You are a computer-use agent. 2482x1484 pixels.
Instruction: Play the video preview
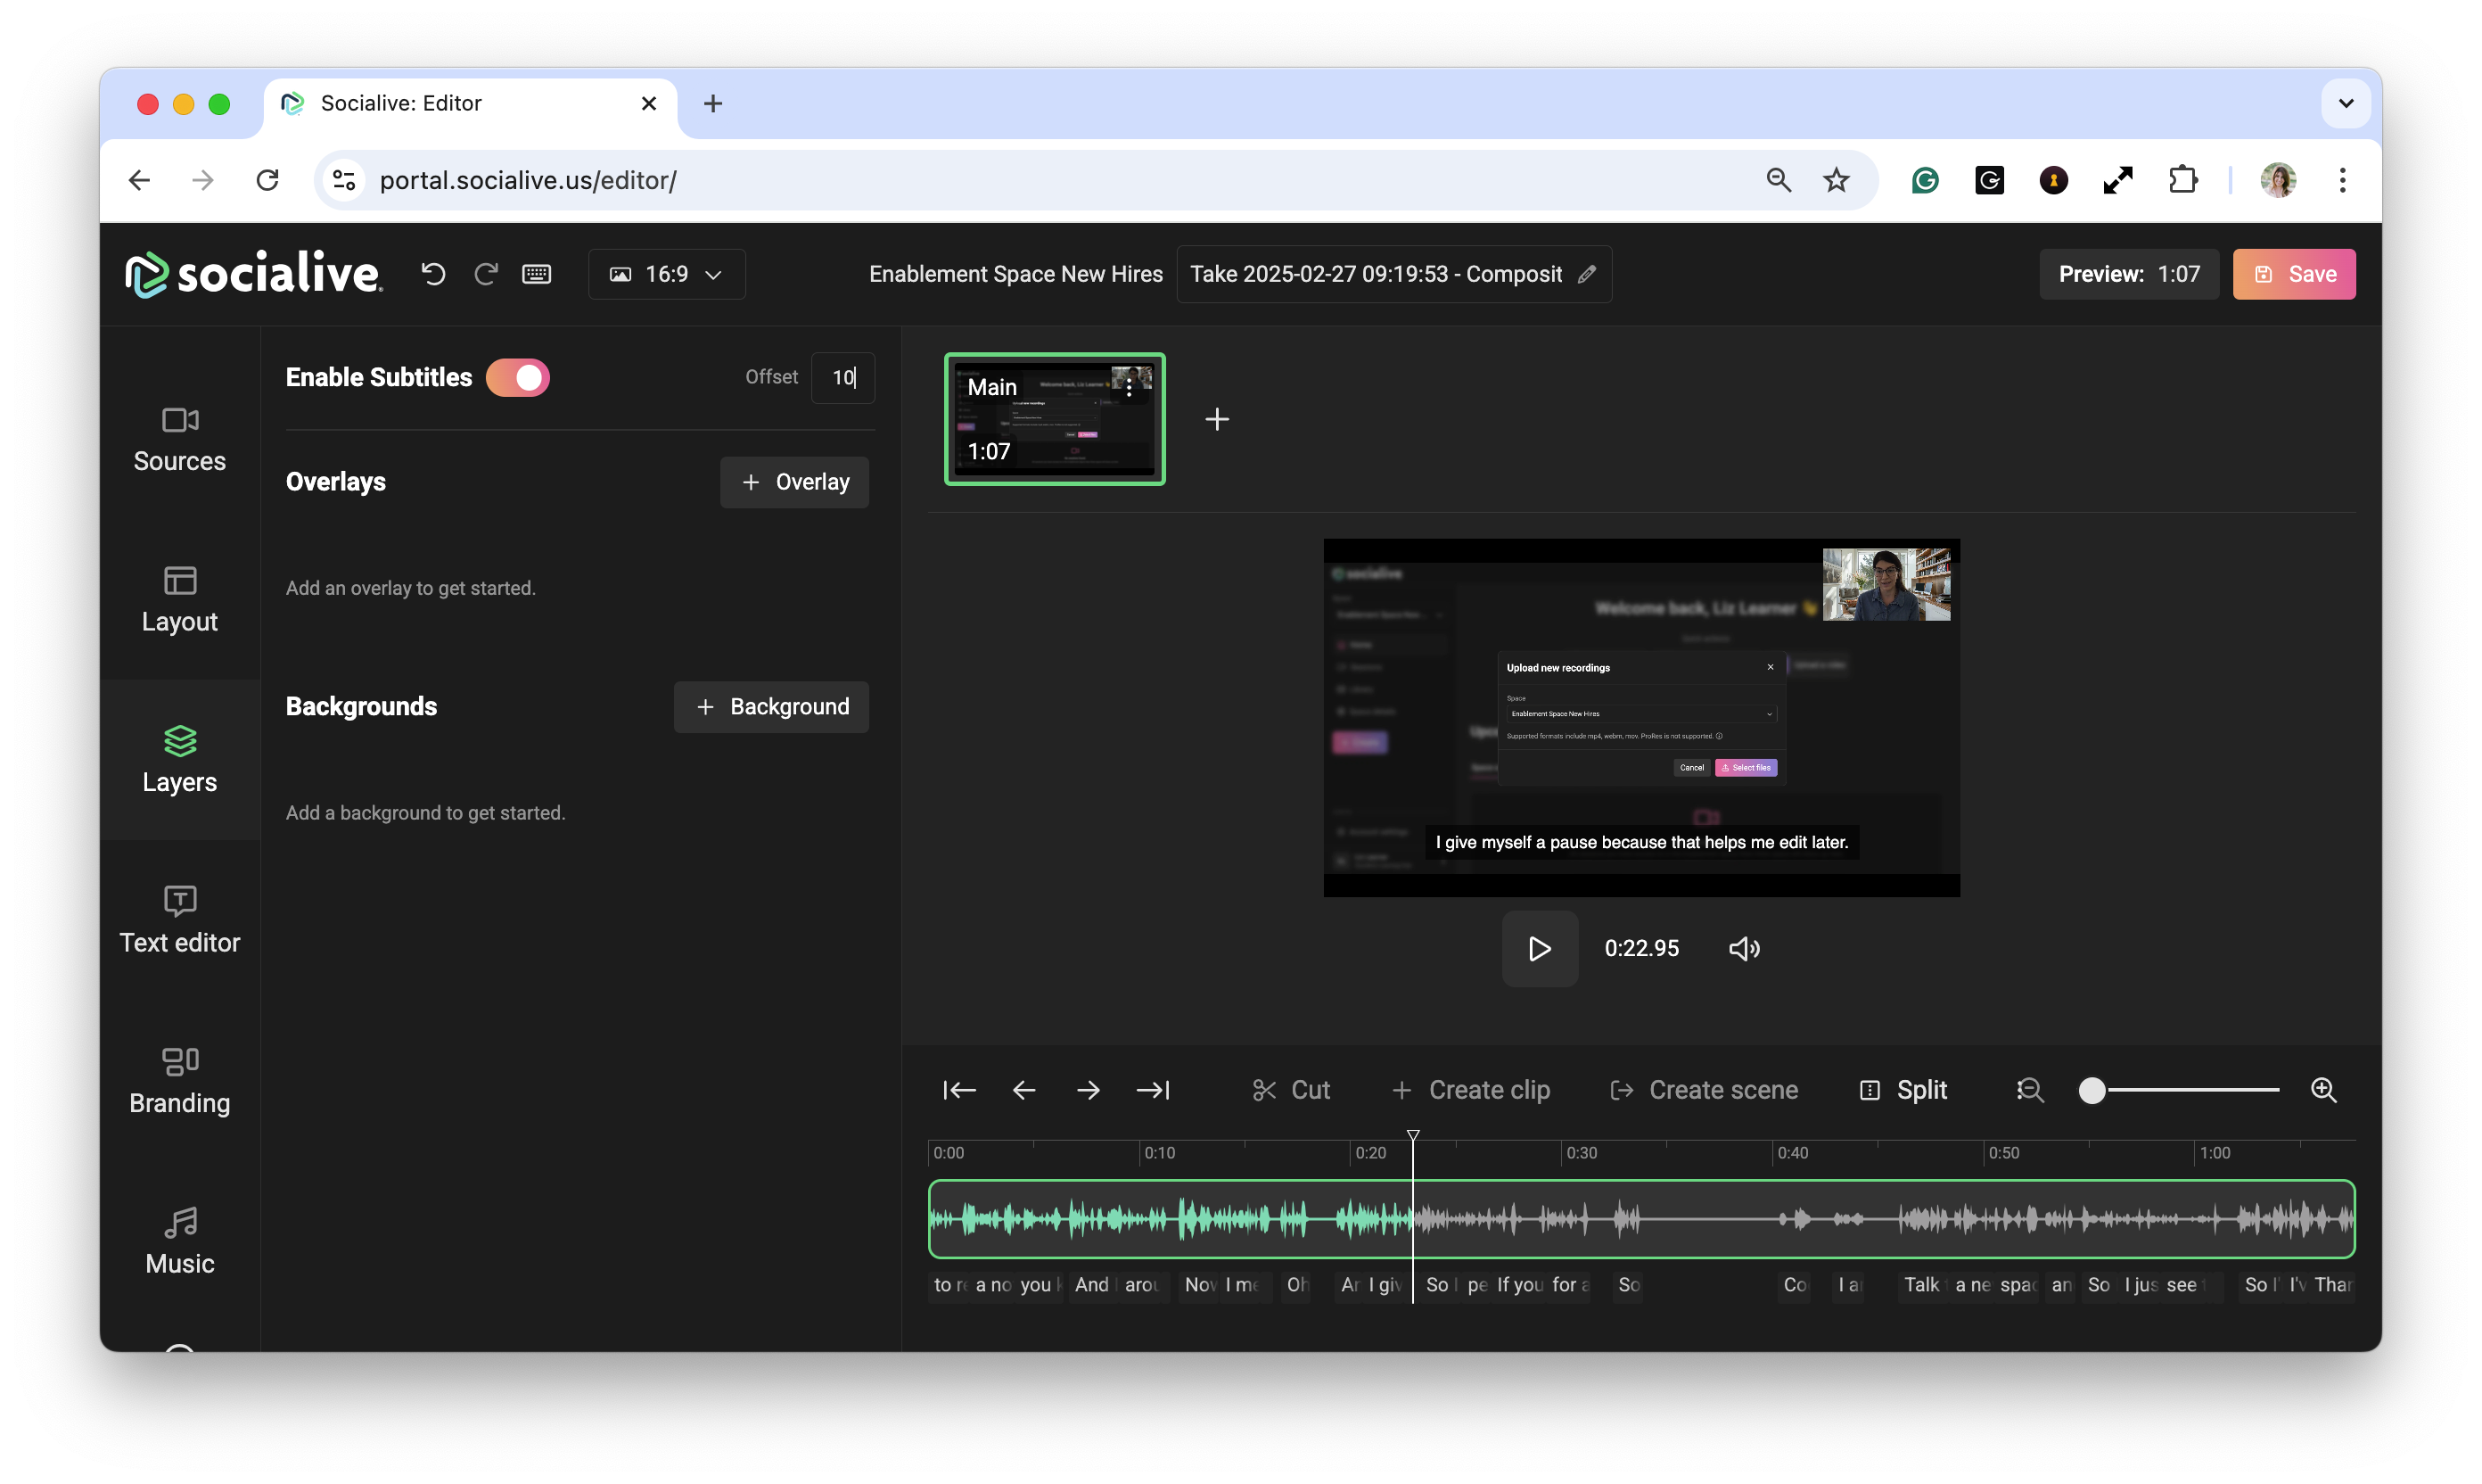1540,948
